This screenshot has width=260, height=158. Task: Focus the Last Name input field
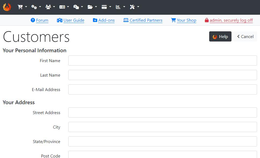point(163,75)
